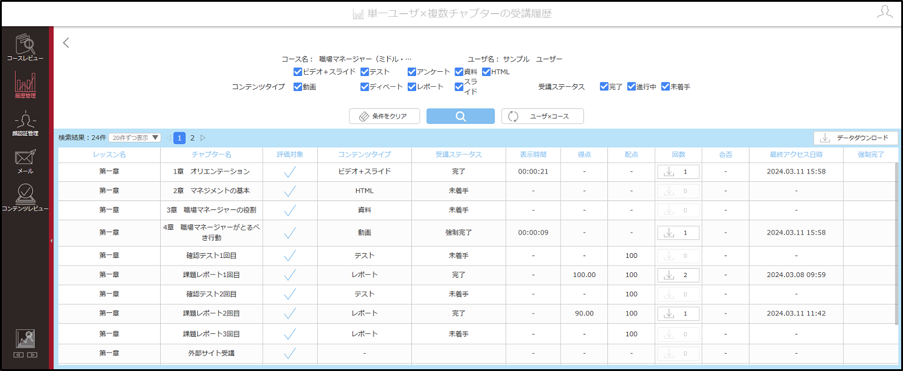The width and height of the screenshot is (903, 371).
Task: Sort by チャプター名 column header
Action: [212, 154]
